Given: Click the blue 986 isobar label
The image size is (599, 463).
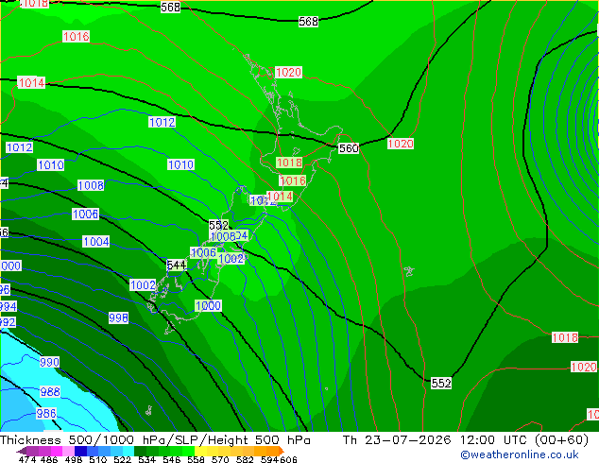Looking at the screenshot, I should [46, 413].
